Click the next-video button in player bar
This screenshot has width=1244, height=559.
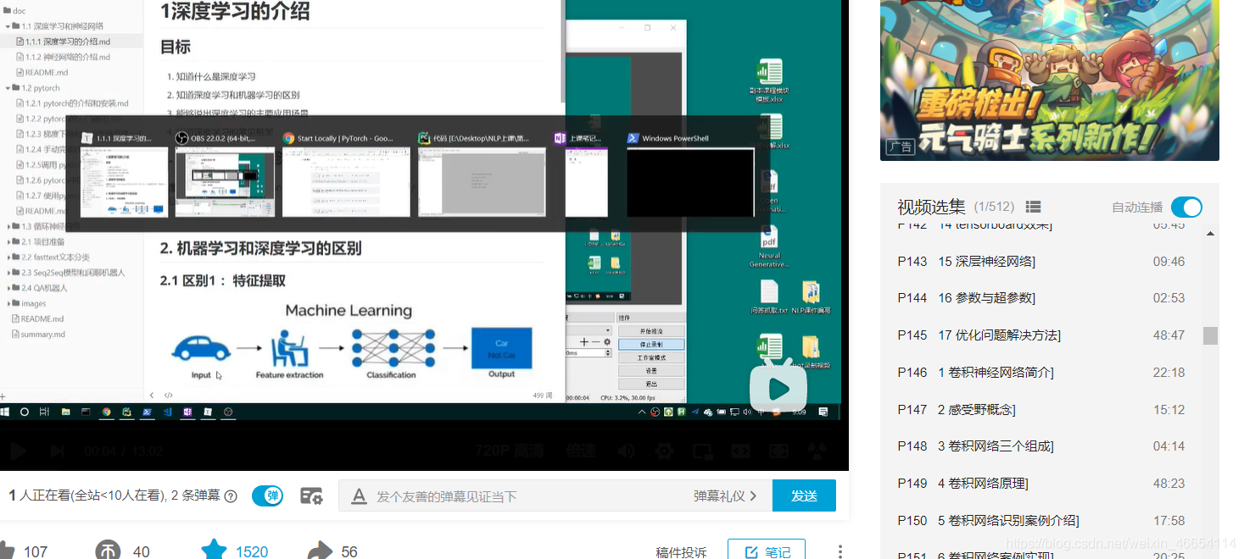pos(58,451)
